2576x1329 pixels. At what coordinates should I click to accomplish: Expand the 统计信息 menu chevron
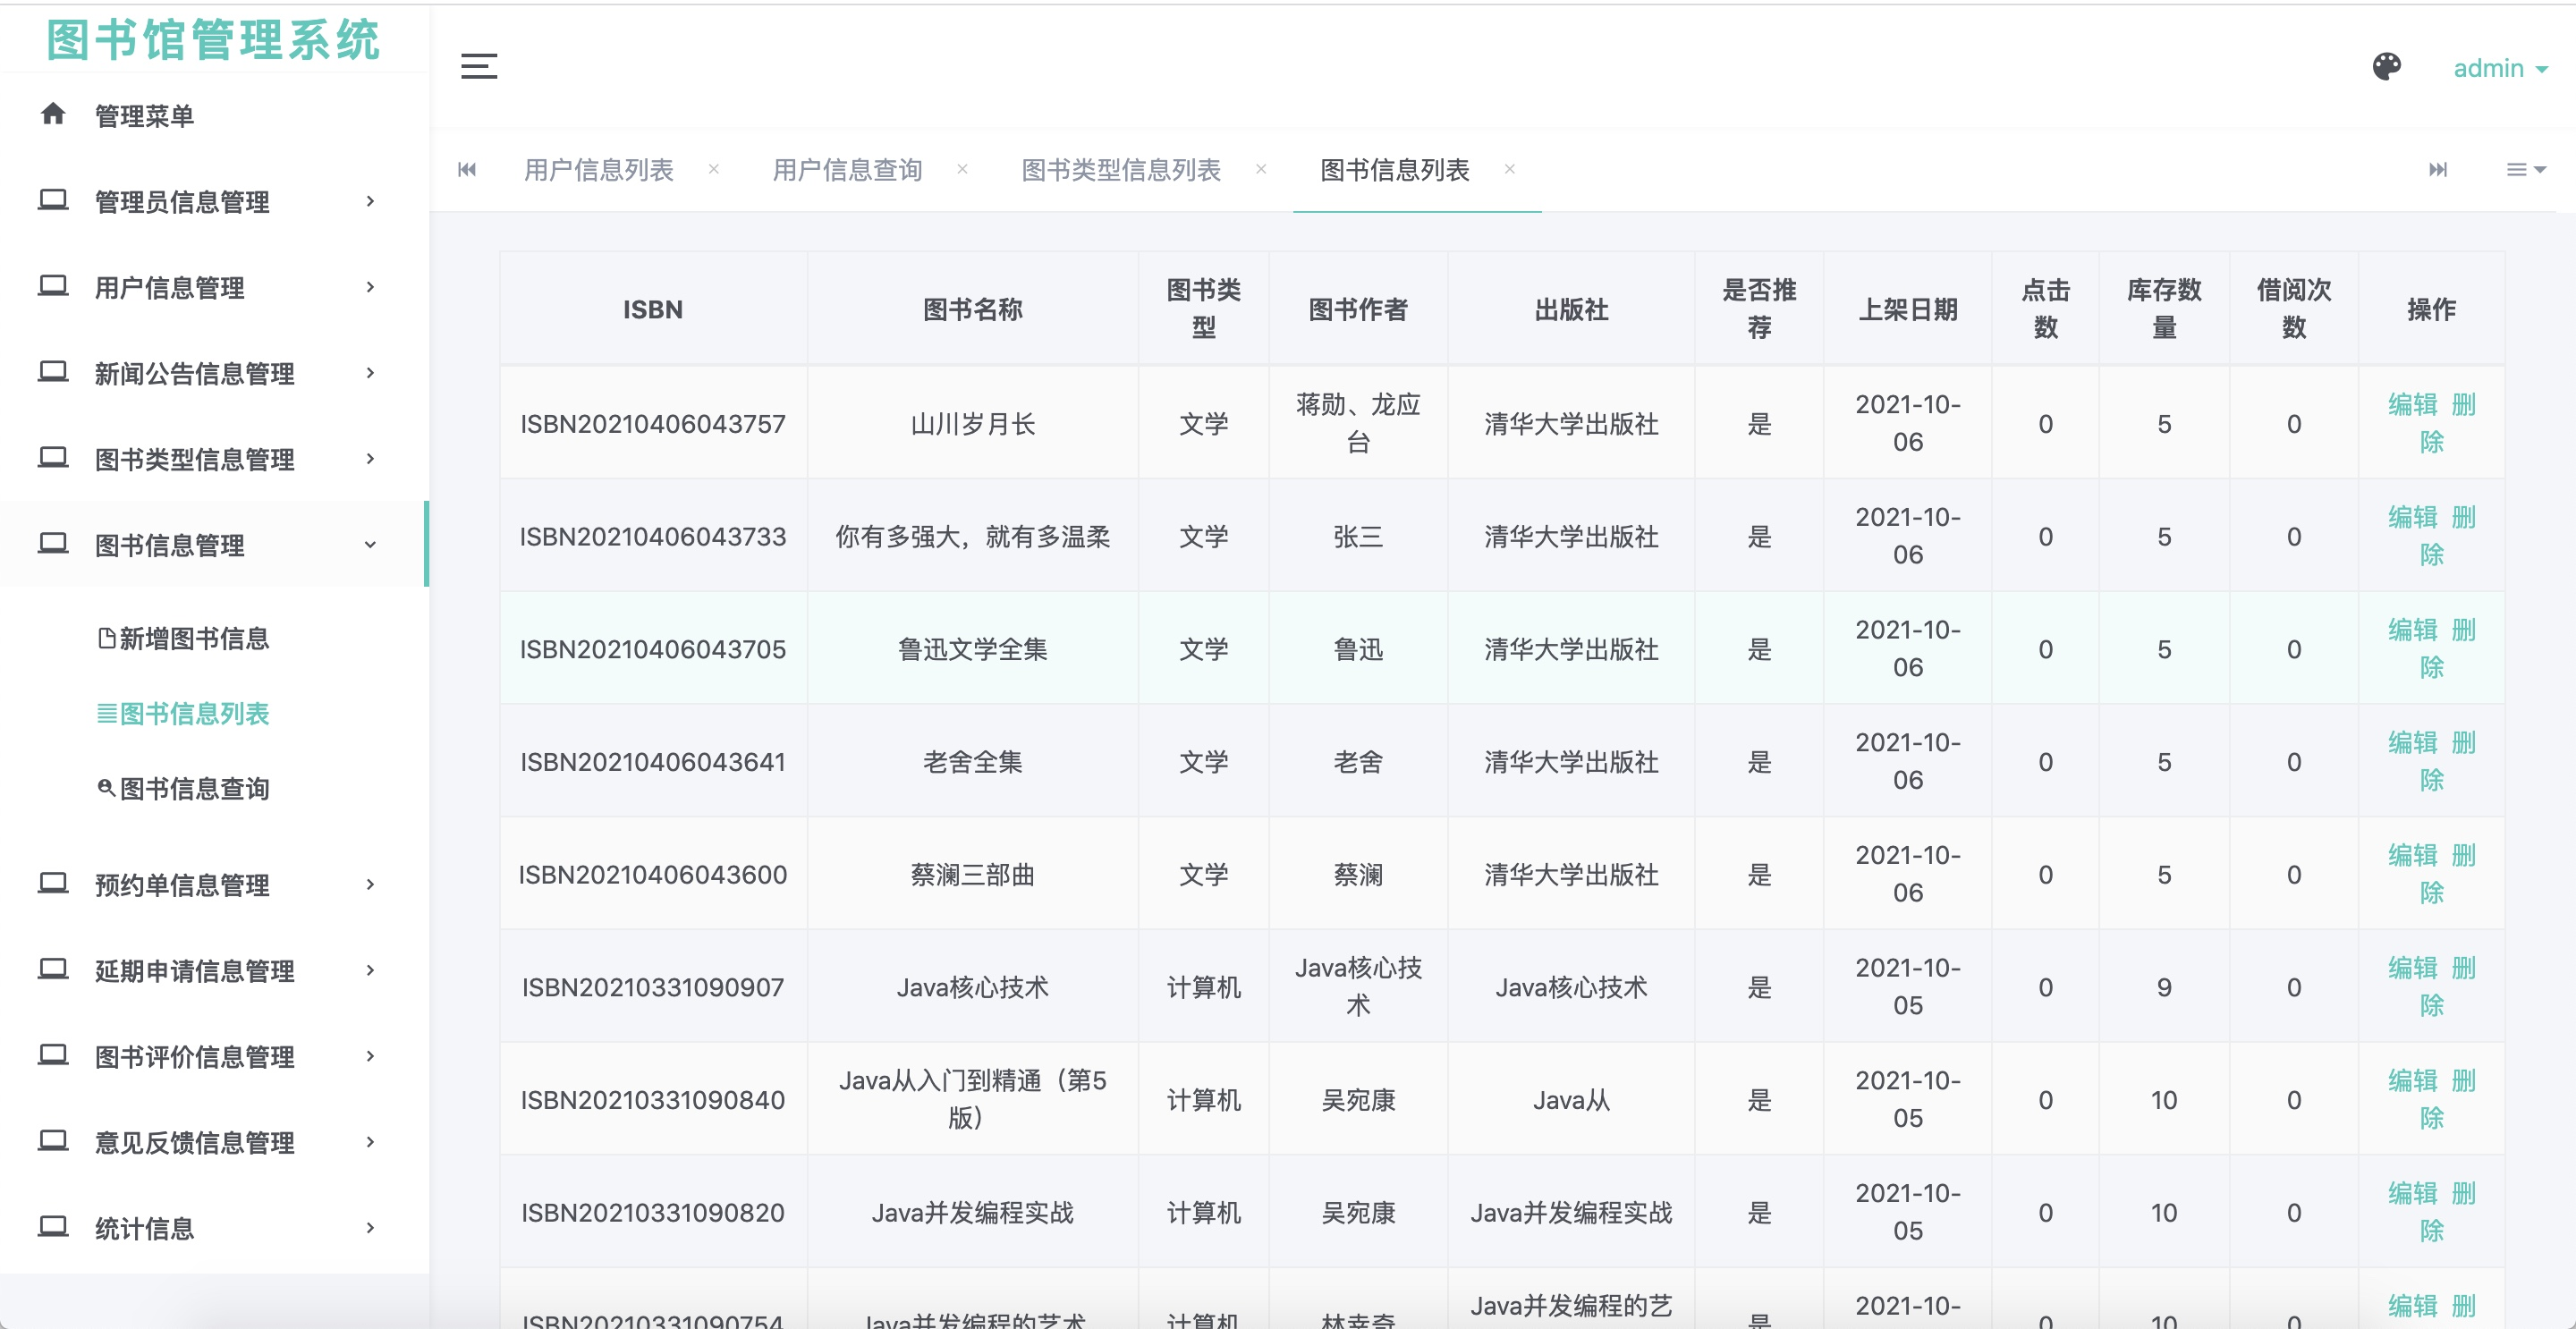(371, 1228)
